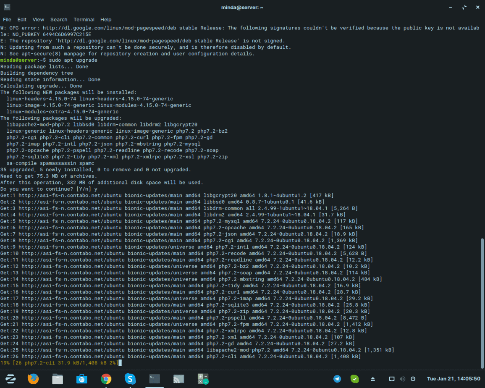The image size is (485, 388).
Task: Click the volume speaker icon
Action: click(402, 379)
